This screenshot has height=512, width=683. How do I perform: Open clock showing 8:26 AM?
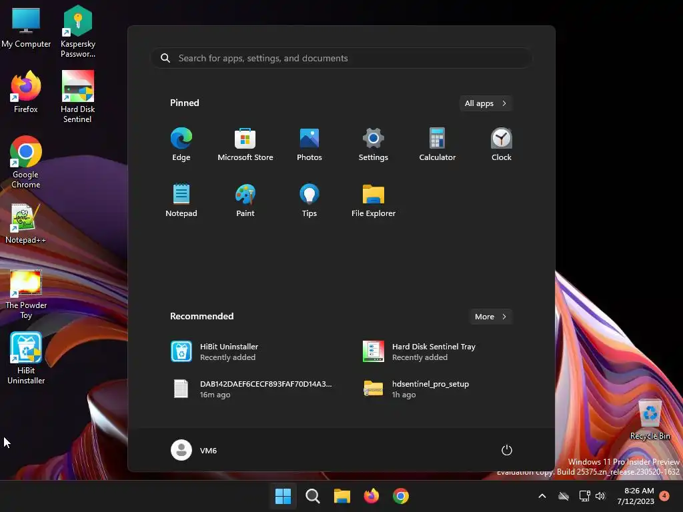(x=636, y=496)
